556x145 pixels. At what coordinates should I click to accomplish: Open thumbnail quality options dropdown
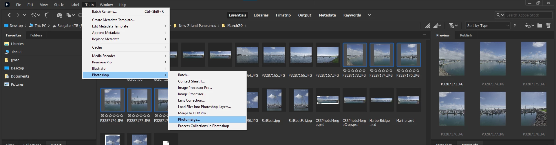click(437, 25)
